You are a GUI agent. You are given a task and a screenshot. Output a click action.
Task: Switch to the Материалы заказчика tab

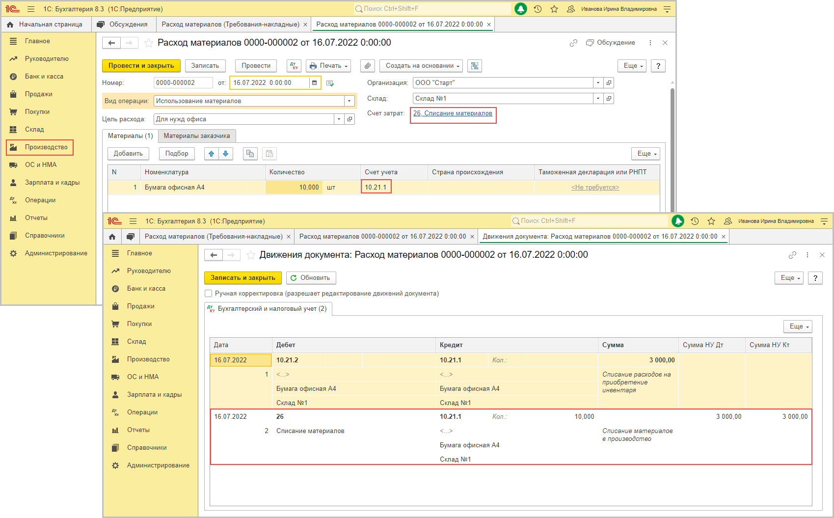click(197, 136)
